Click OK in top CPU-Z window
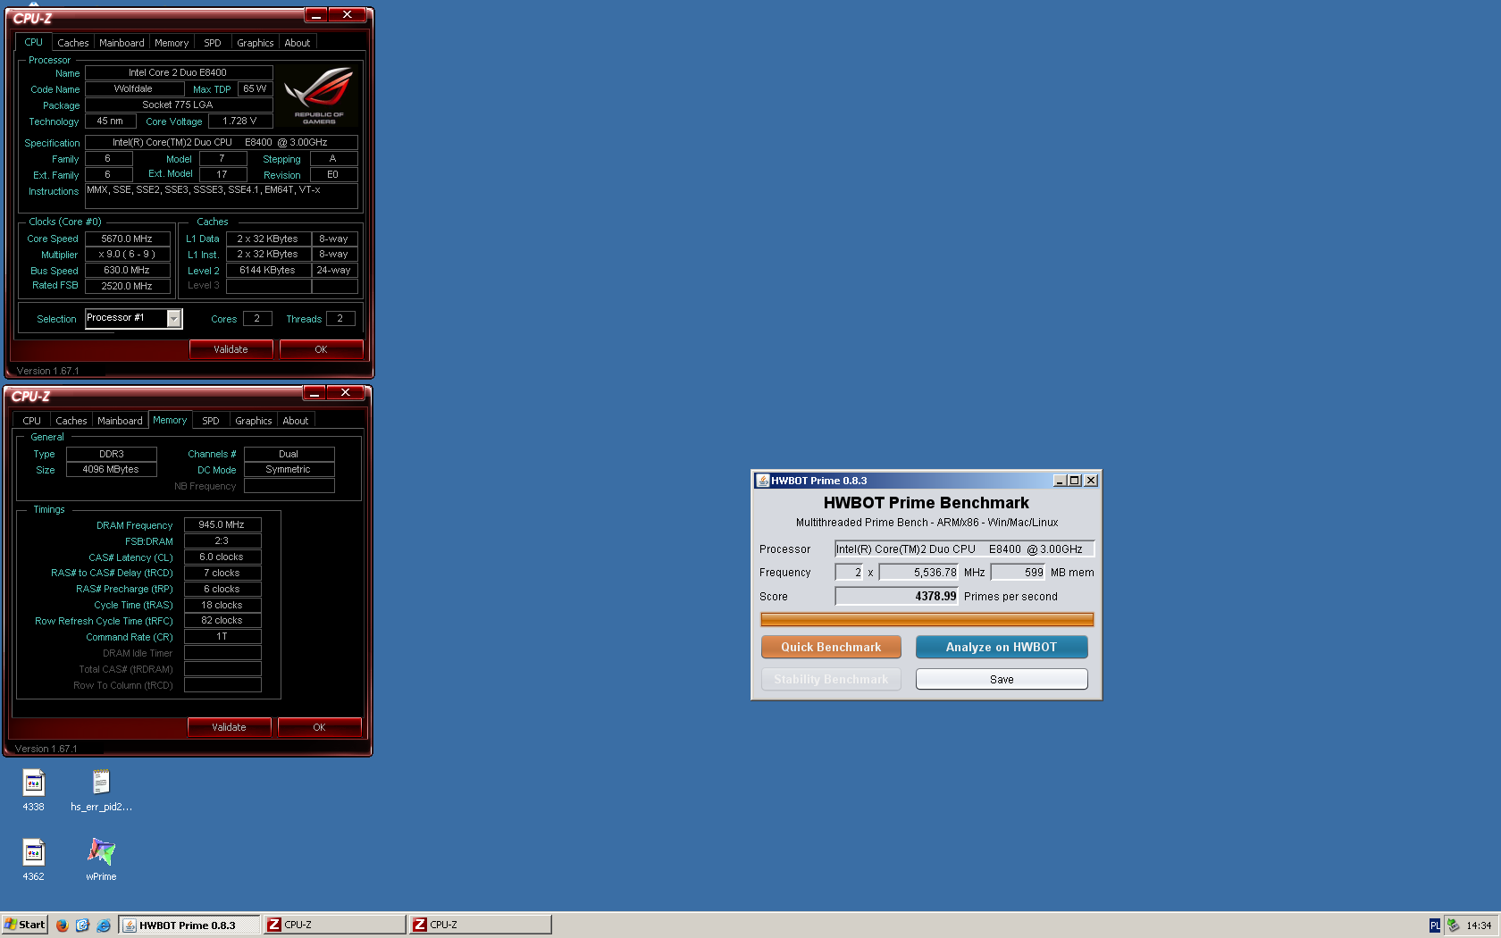Image resolution: width=1501 pixels, height=938 pixels. 321,349
